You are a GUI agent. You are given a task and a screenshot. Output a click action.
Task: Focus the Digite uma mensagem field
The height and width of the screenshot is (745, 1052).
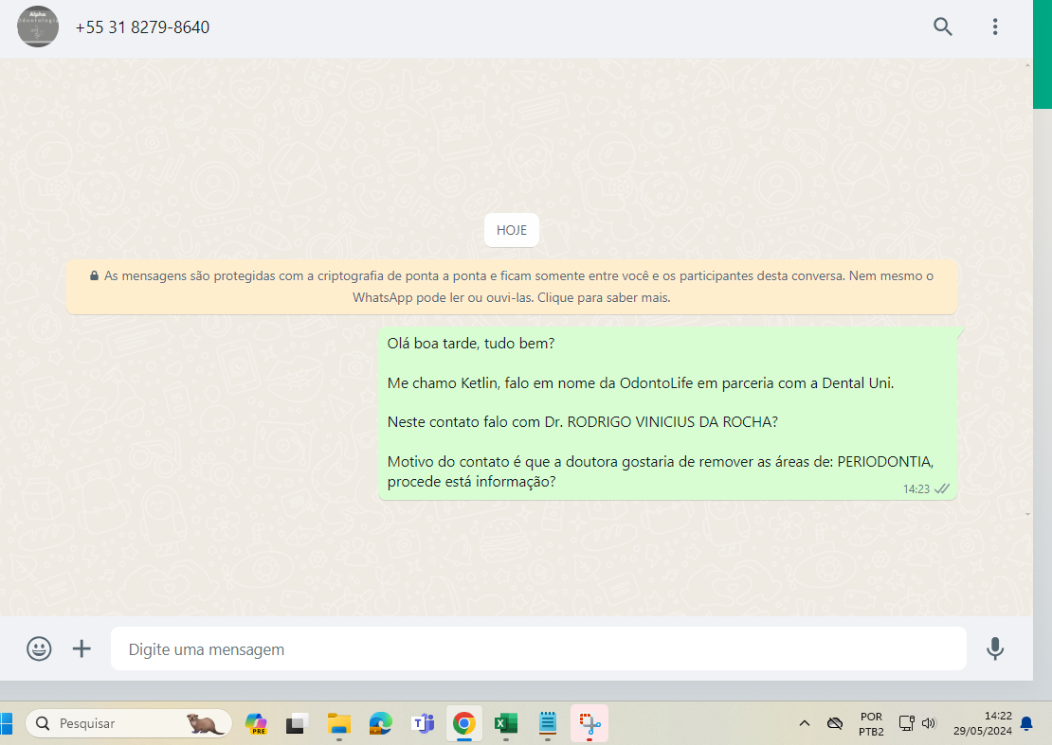tap(538, 648)
